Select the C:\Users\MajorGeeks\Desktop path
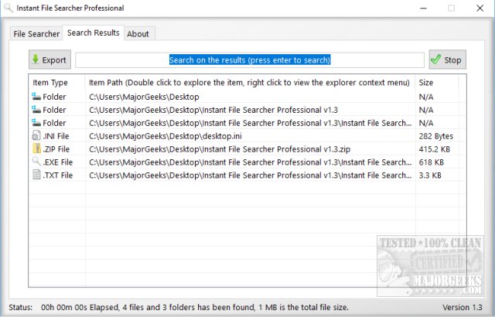 point(144,97)
